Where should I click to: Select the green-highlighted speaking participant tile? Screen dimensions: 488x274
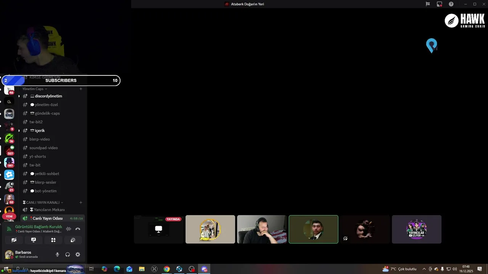(x=313, y=229)
